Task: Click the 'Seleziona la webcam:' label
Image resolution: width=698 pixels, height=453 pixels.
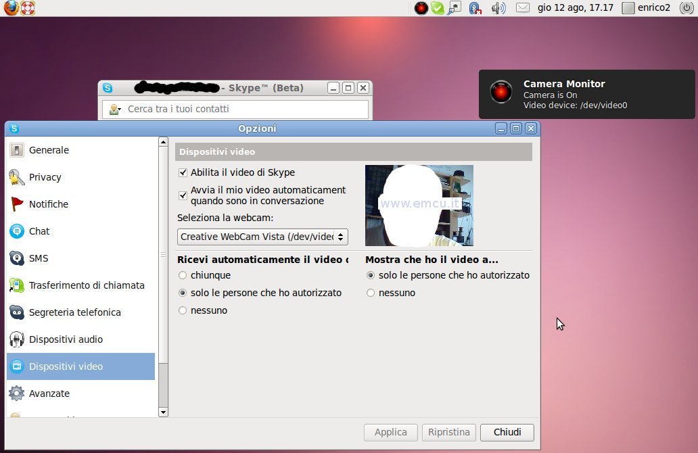Action: point(225,218)
